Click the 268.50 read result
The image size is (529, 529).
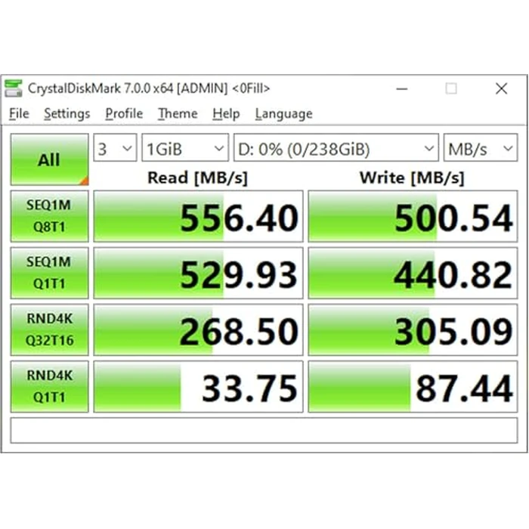(x=198, y=329)
